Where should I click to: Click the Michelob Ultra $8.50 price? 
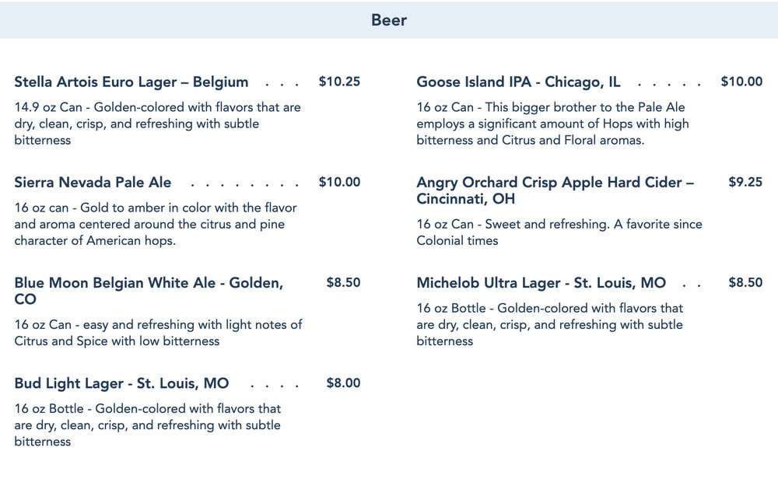coord(745,283)
